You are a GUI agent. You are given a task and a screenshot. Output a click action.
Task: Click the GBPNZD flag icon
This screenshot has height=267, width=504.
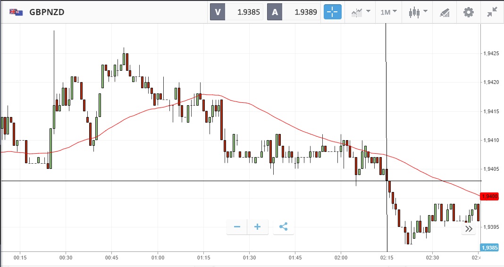click(17, 12)
